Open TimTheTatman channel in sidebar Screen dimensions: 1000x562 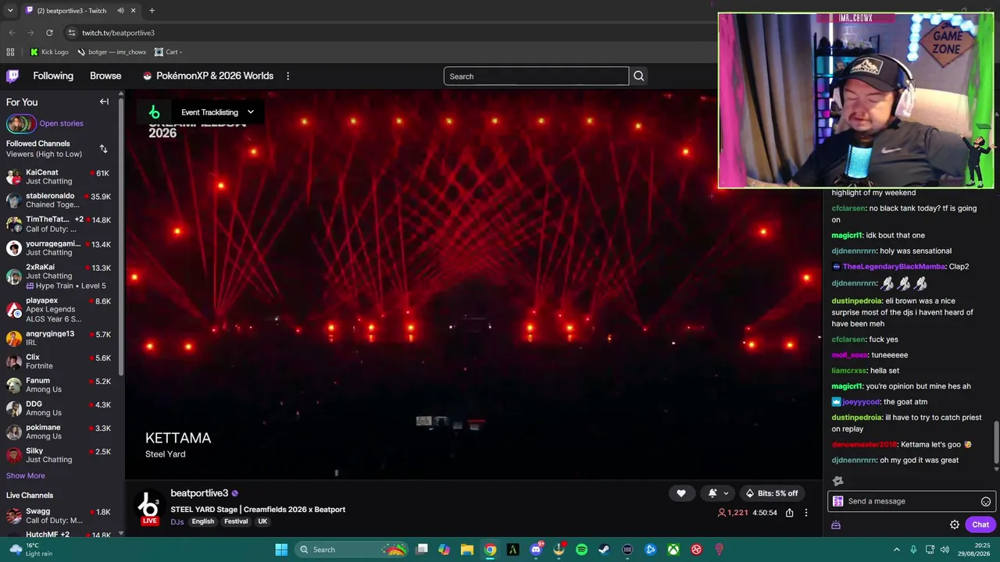[x=61, y=224]
